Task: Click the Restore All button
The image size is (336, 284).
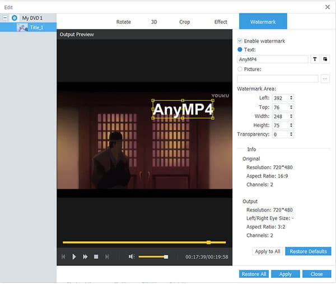Action: (254, 274)
